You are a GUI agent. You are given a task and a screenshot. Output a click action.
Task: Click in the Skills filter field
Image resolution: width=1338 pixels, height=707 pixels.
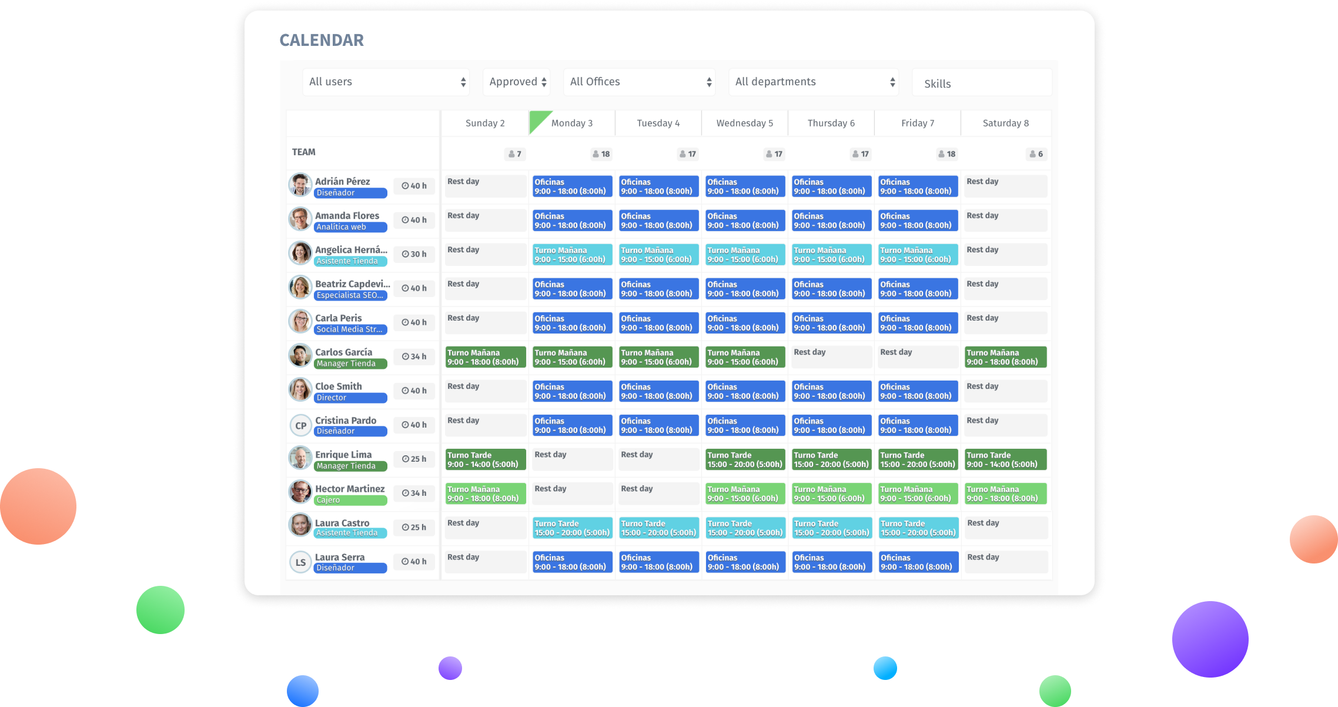click(981, 84)
